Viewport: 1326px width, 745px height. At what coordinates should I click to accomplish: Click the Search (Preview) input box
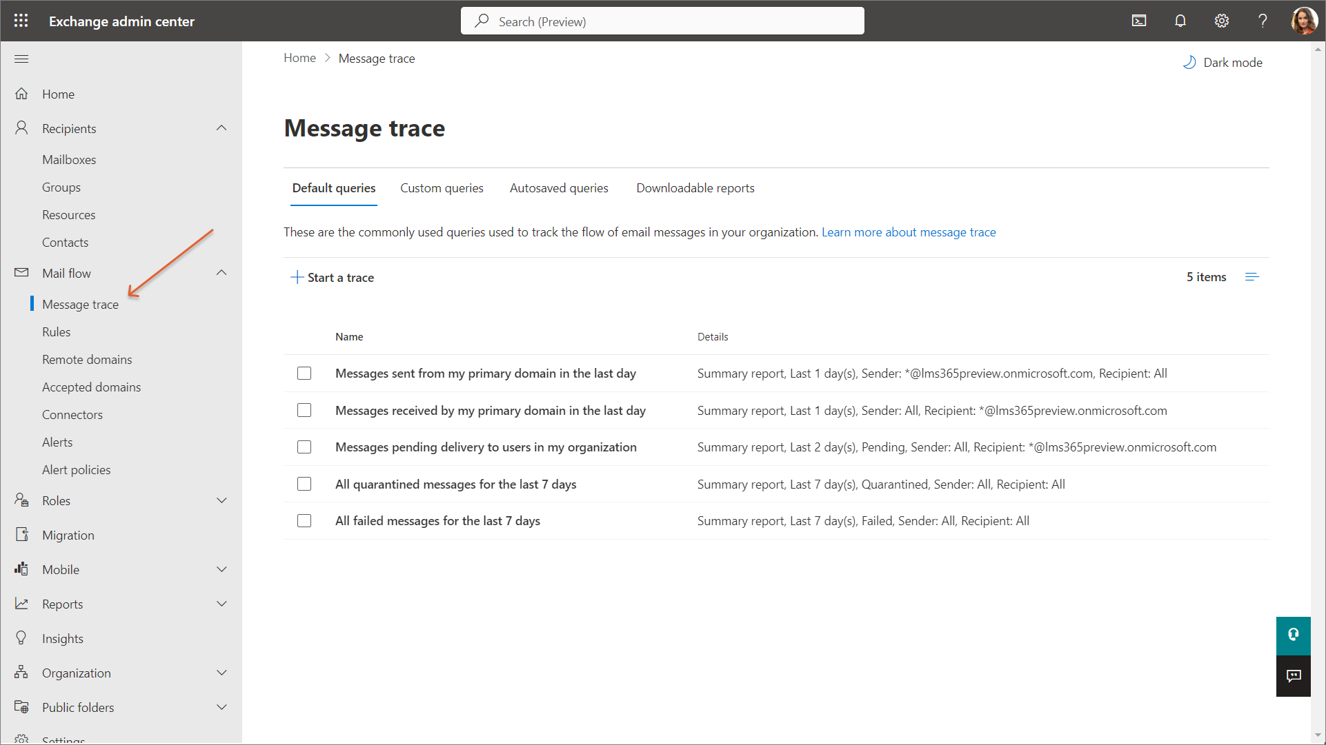click(662, 21)
